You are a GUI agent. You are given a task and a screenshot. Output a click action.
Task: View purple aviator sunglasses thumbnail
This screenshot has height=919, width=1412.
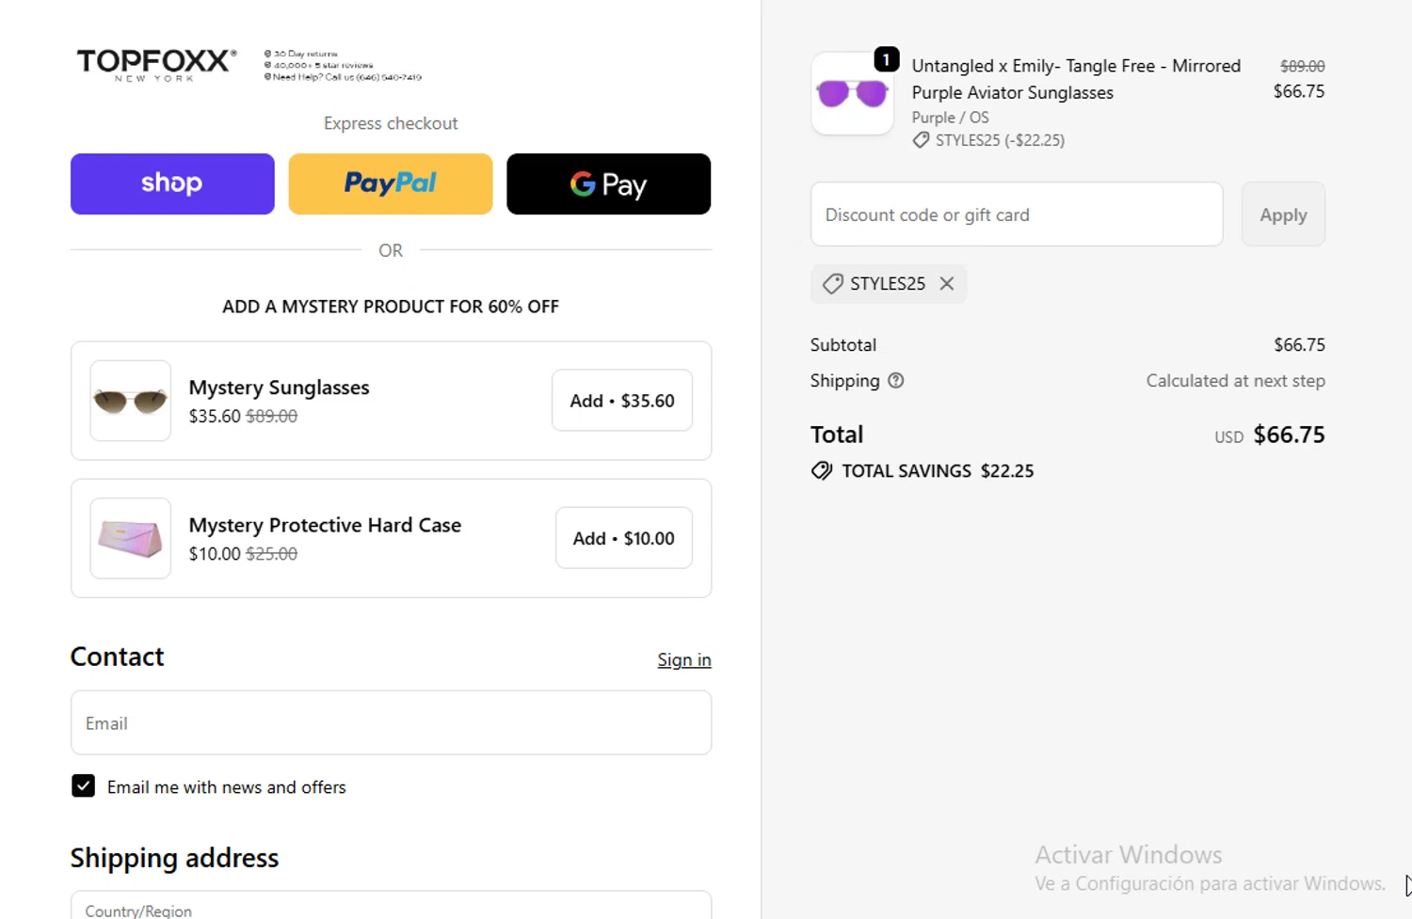852,93
